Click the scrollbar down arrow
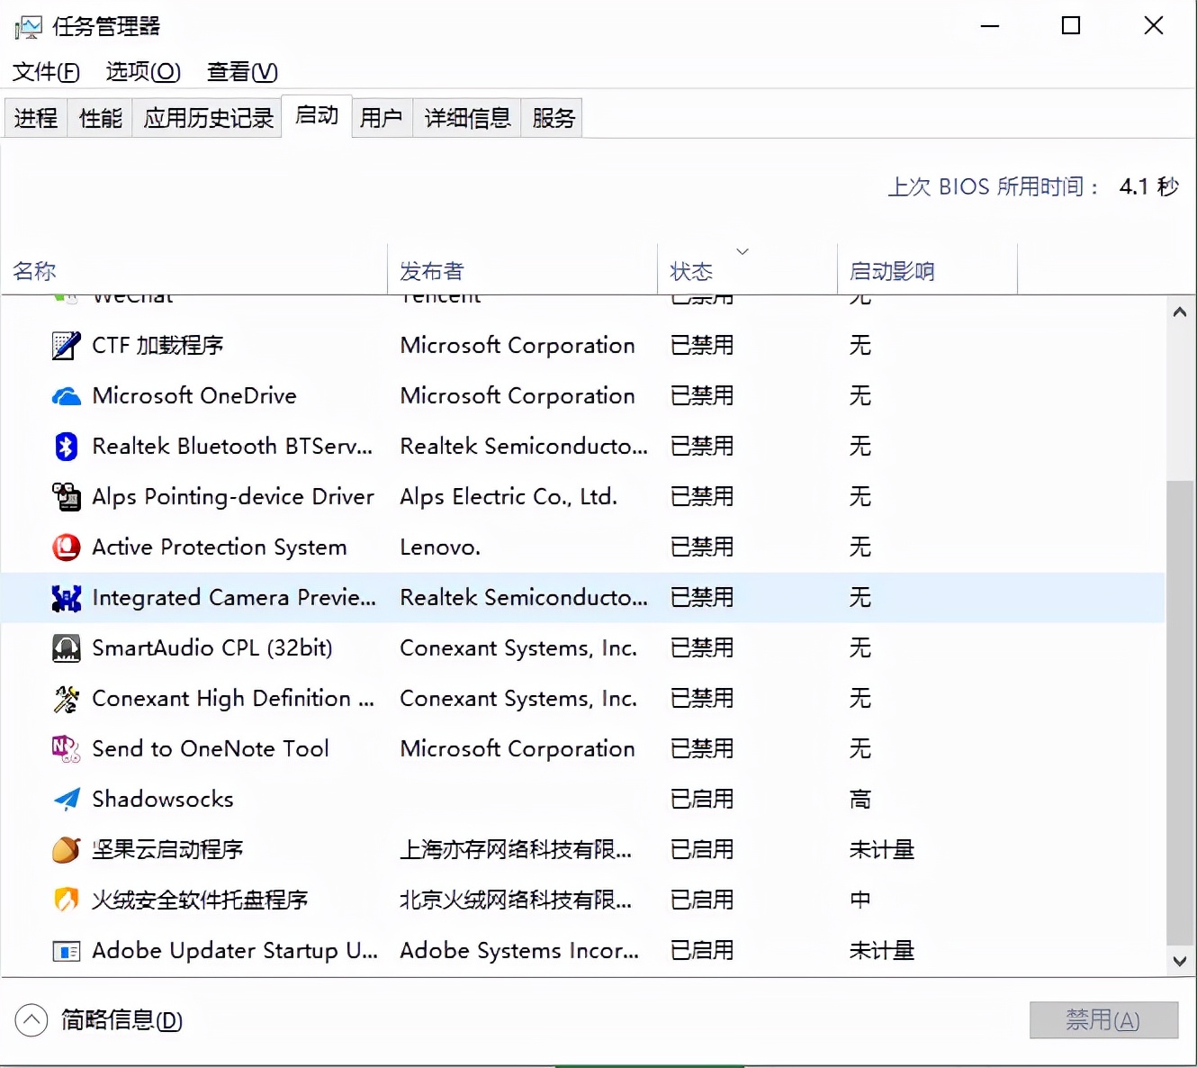This screenshot has height=1068, width=1197. click(1179, 960)
